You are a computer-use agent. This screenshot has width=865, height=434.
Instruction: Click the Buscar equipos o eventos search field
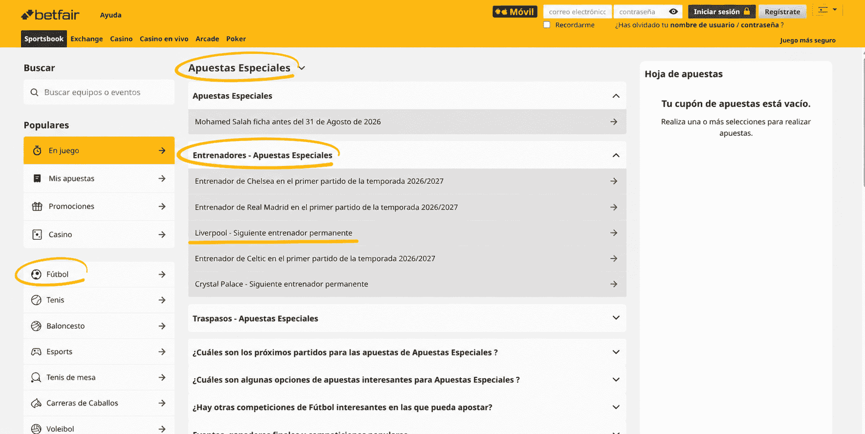tap(99, 92)
